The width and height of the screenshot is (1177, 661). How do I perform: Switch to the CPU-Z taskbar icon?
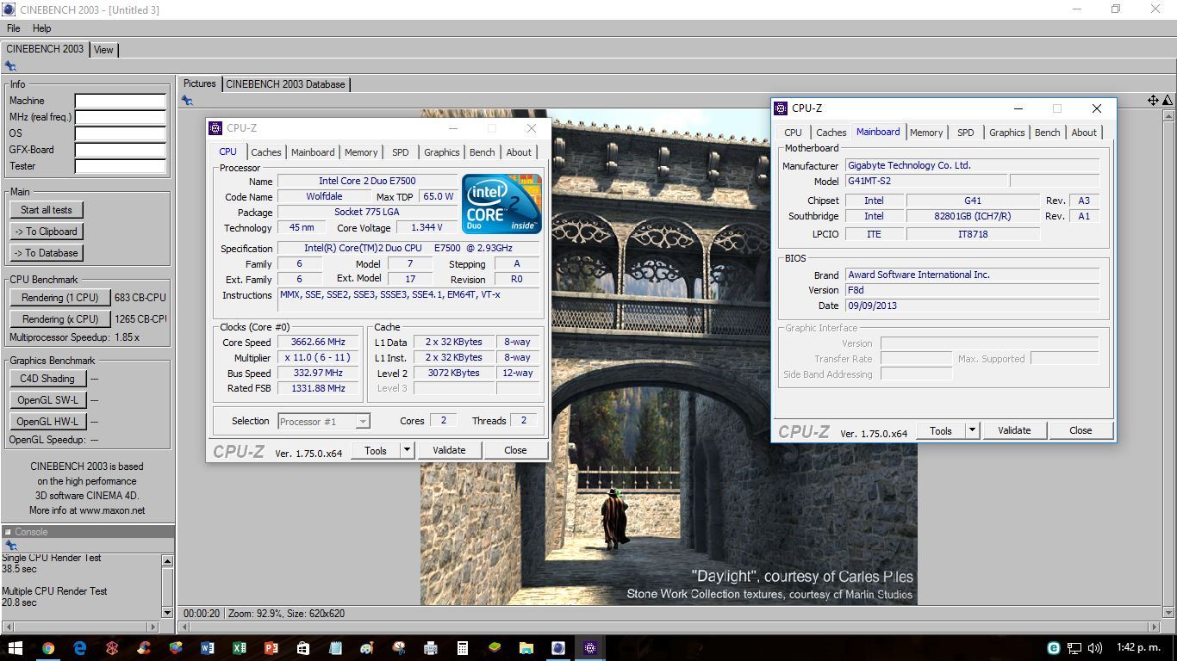click(x=590, y=648)
